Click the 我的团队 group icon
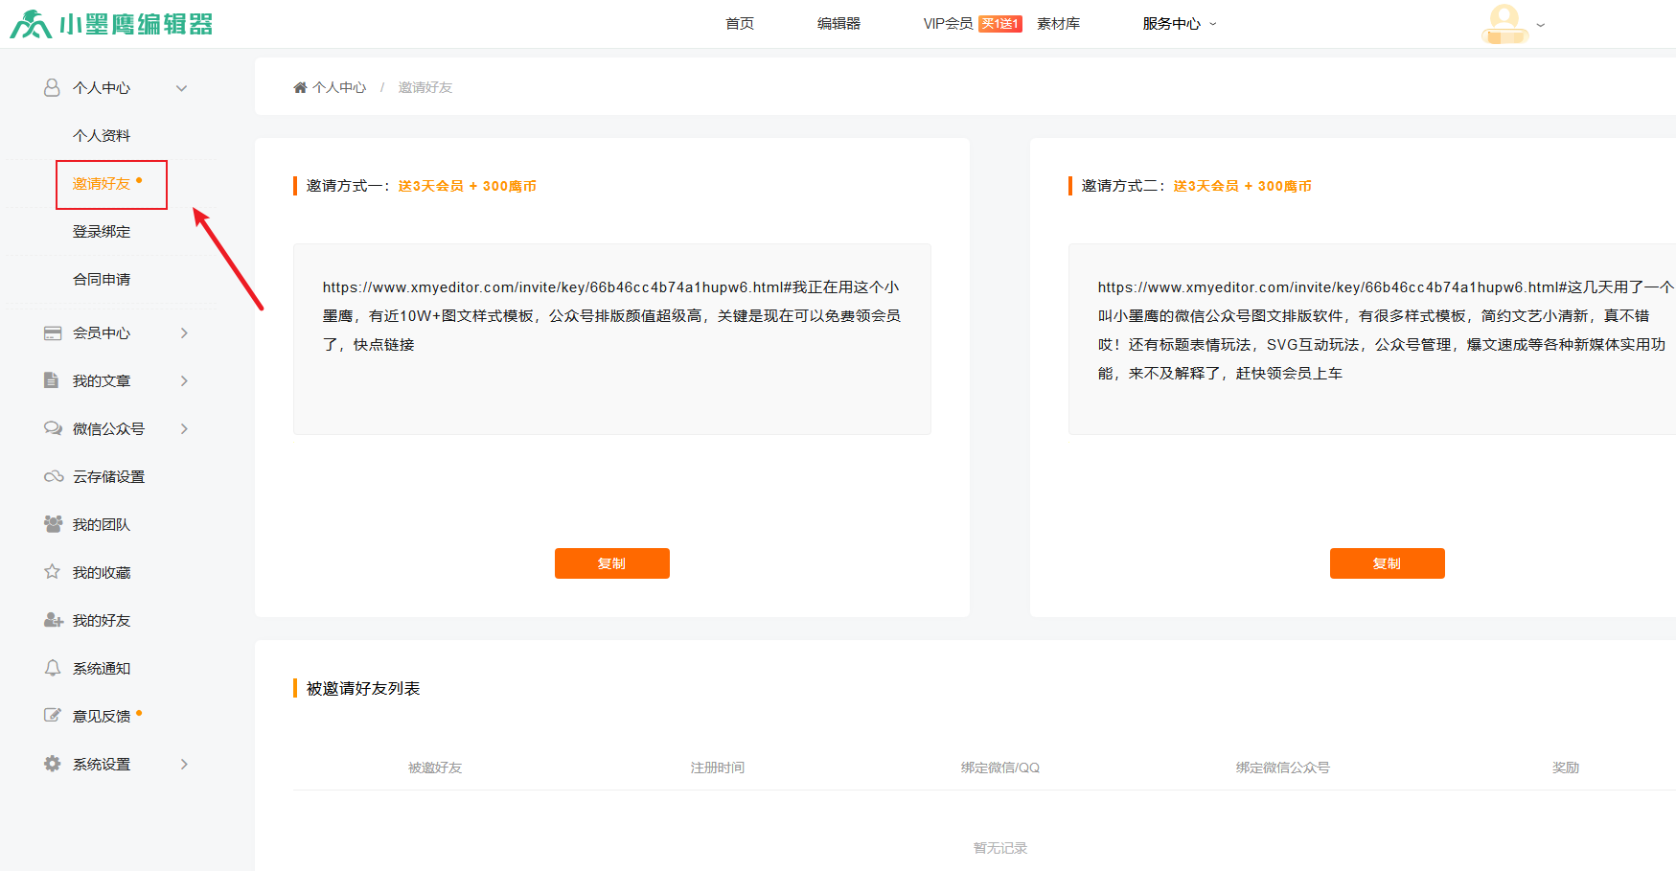The width and height of the screenshot is (1676, 871). click(53, 524)
